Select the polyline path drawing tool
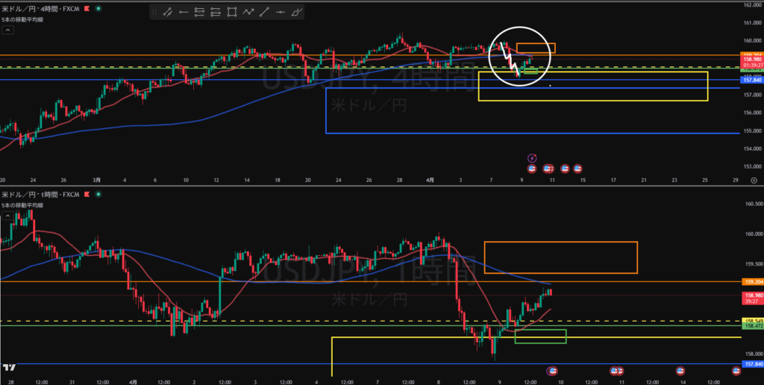 click(248, 12)
